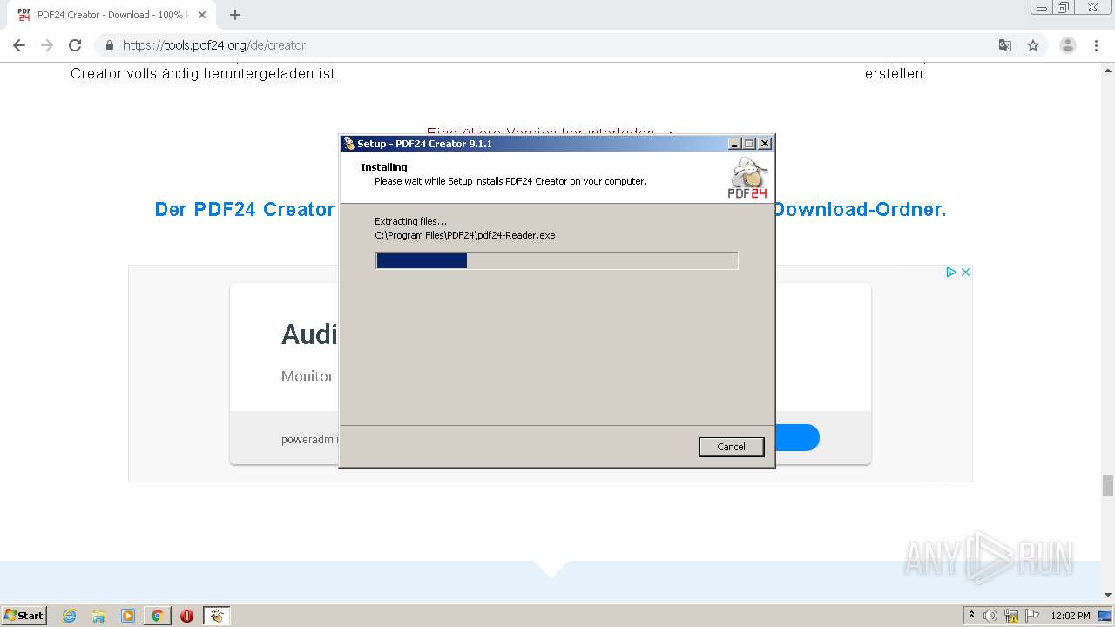Click the Chrome forward arrow

tap(47, 45)
